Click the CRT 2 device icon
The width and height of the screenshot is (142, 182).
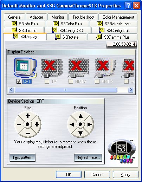coord(105,68)
